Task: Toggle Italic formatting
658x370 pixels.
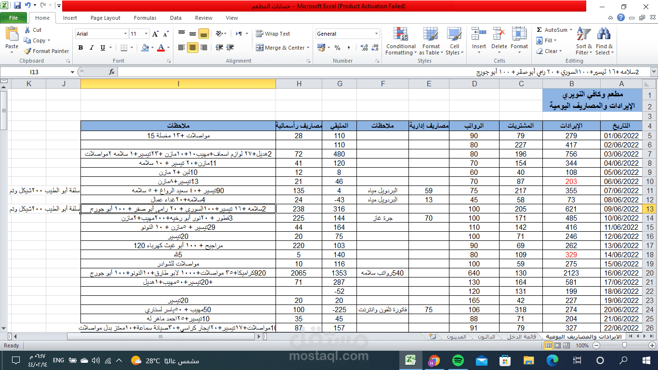Action: pyautogui.click(x=92, y=48)
